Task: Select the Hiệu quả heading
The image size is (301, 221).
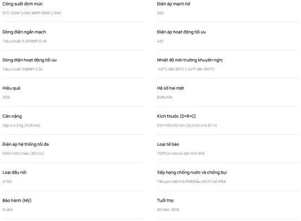Action: tap(12, 88)
